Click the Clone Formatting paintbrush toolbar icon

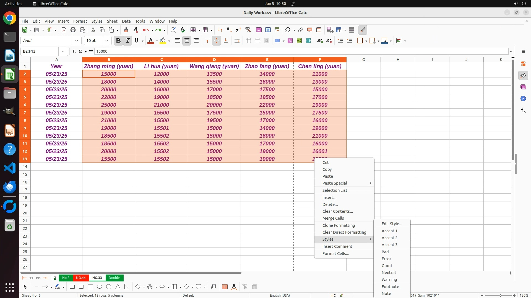point(126,30)
